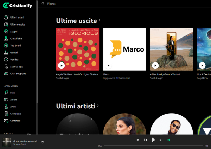This screenshot has height=149, width=211.
Task: Skip to the next track
Action: pos(161,140)
